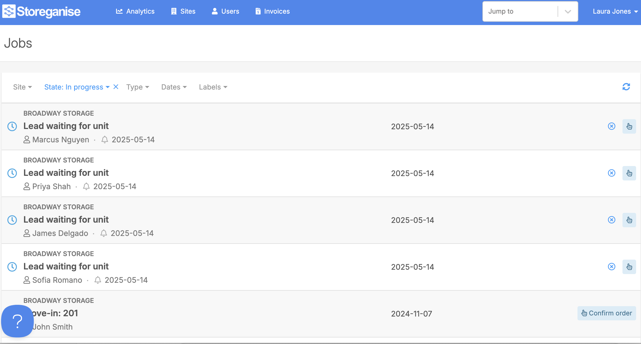Click person icon beside Priya Shah
641x344 pixels.
pos(27,186)
